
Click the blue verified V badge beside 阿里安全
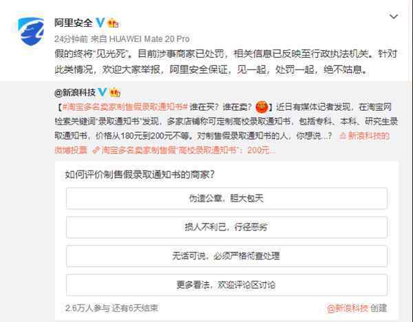coord(100,23)
